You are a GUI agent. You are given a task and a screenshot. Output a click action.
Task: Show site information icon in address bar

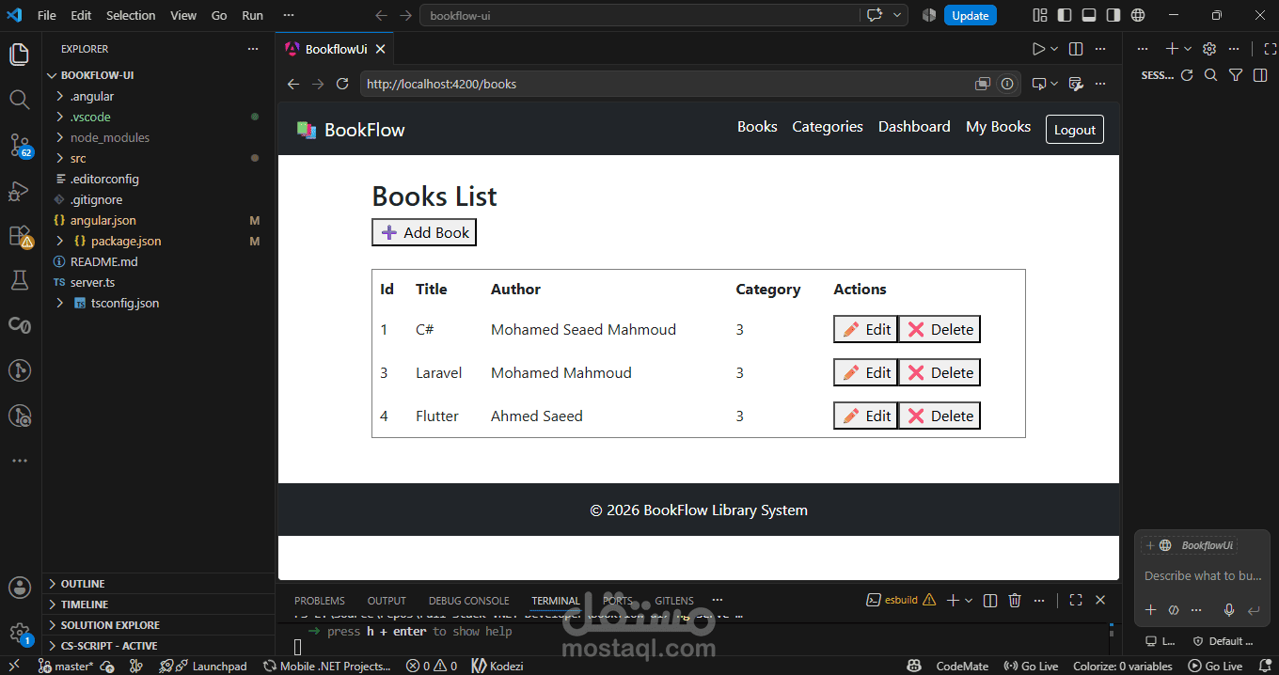pyautogui.click(x=1007, y=84)
